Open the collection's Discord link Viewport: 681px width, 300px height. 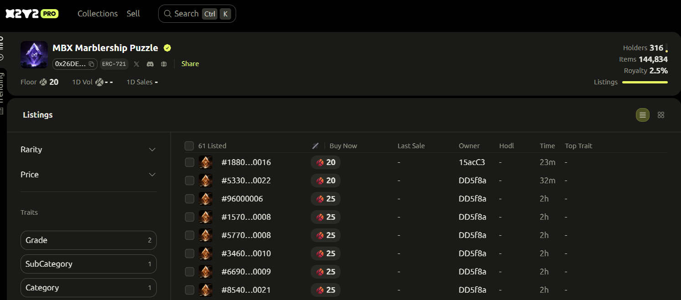[150, 64]
